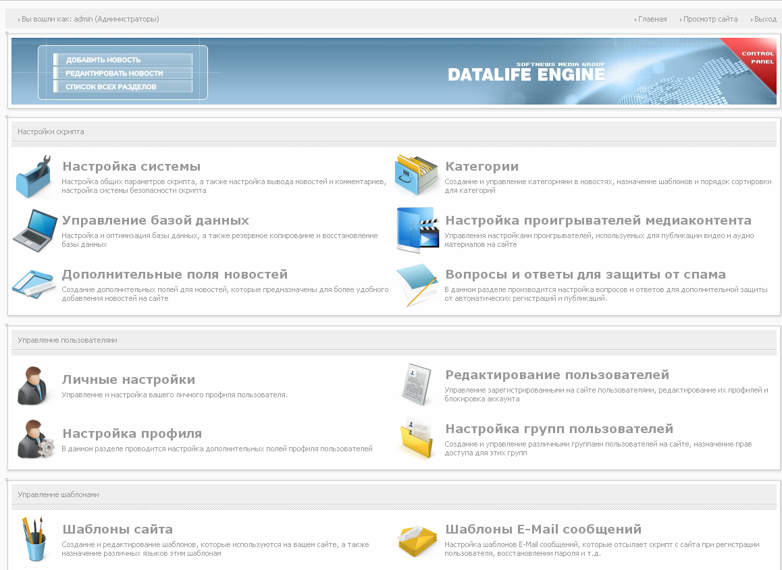Click the laptop icon for database management

tap(34, 230)
